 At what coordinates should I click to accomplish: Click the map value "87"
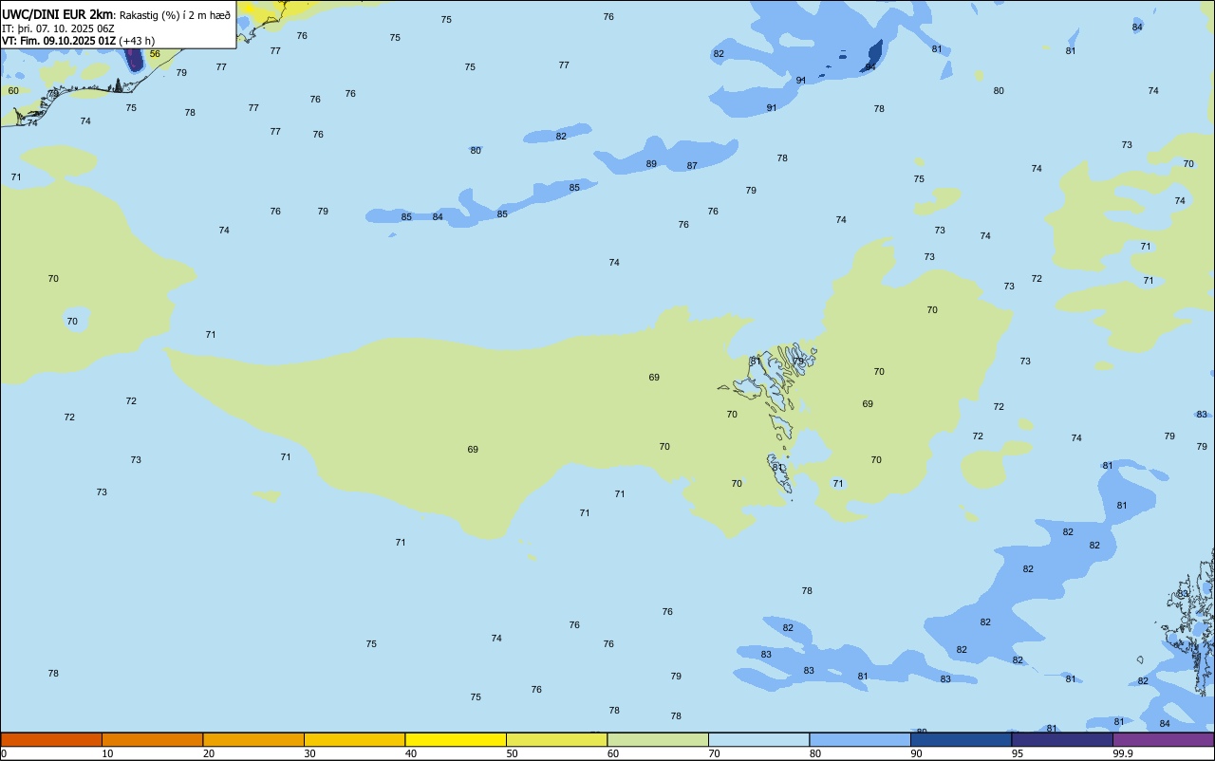pyautogui.click(x=692, y=166)
